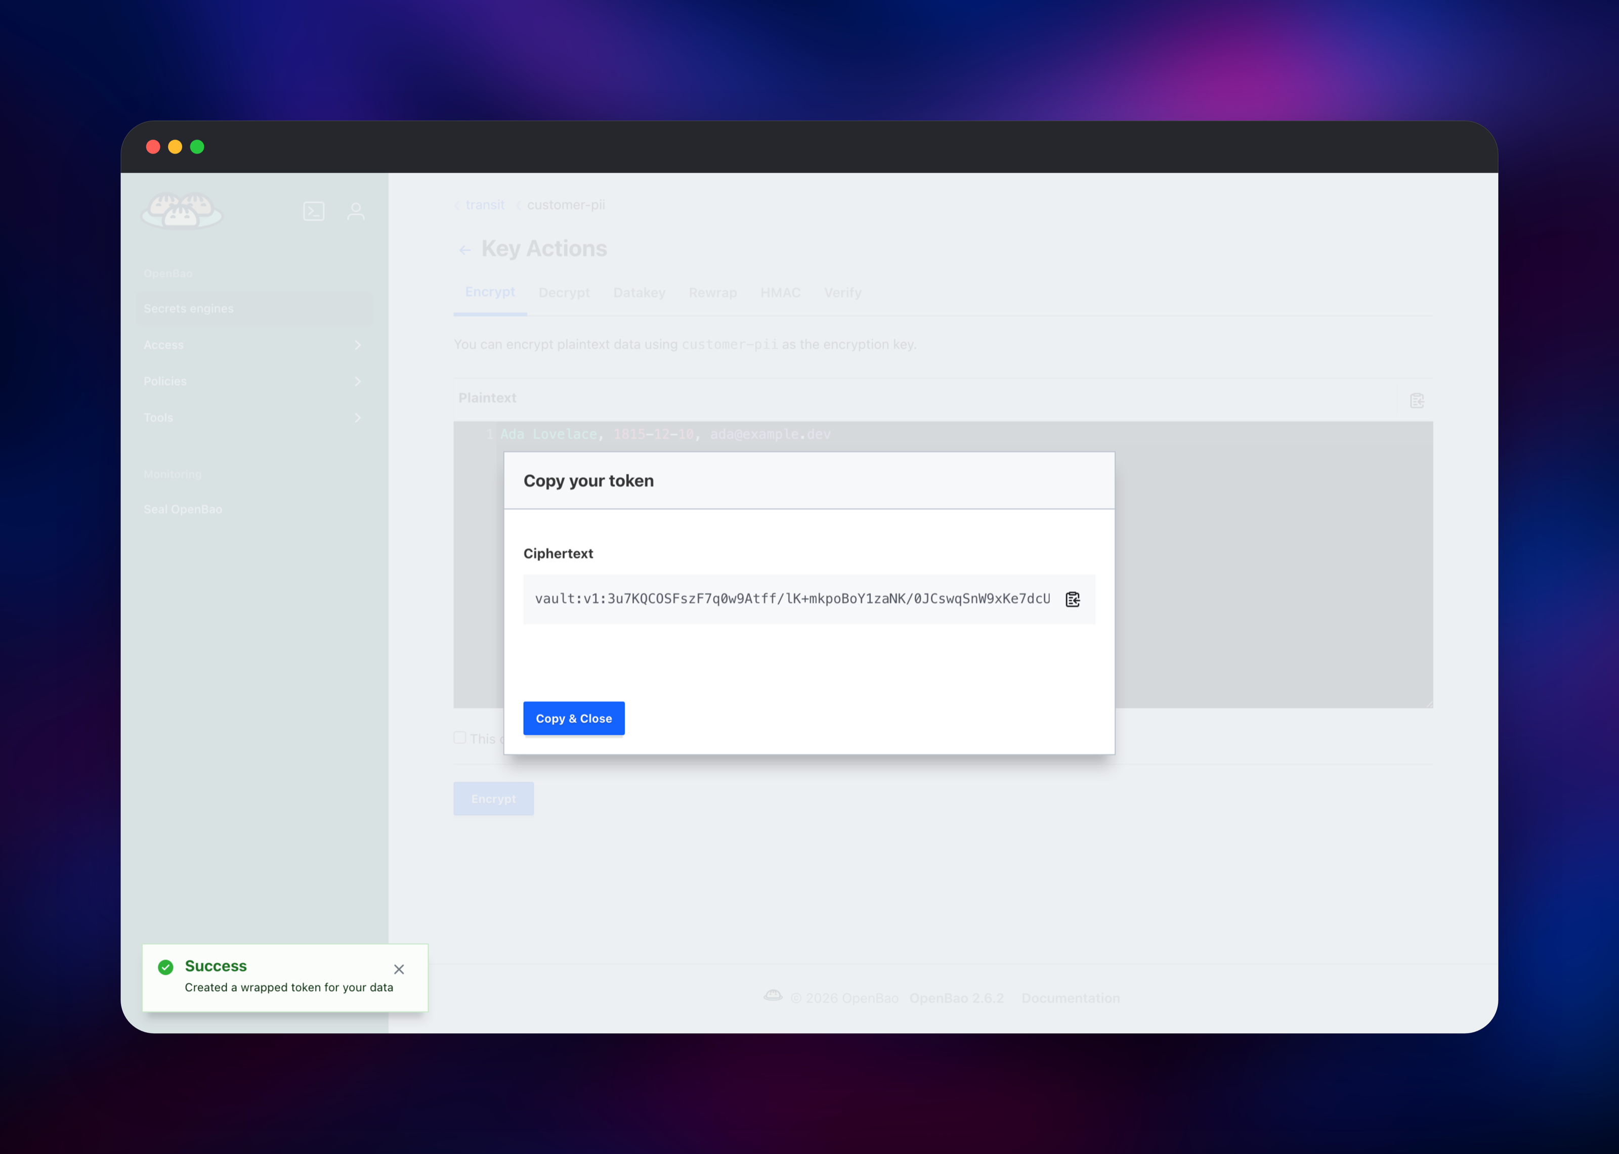This screenshot has height=1154, width=1619.
Task: Click the Success toast heading
Action: pos(216,966)
